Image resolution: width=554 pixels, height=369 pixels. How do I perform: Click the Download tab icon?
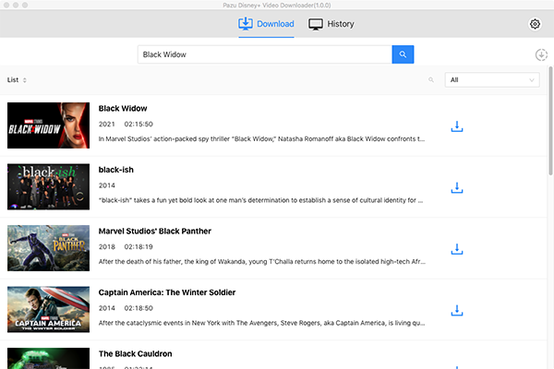click(x=246, y=24)
